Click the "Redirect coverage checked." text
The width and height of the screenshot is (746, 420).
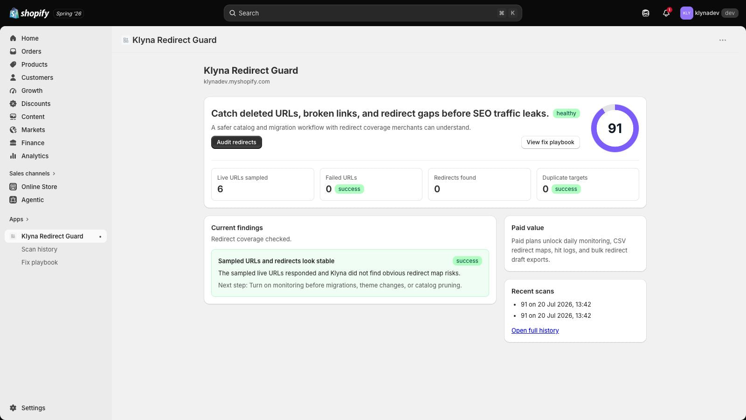pos(251,239)
